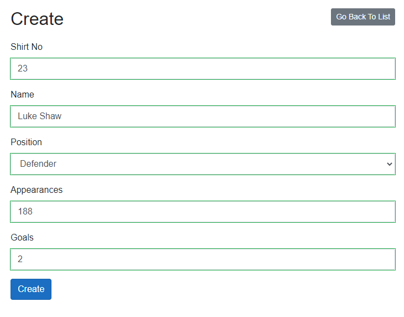Click the Go Back To List button

pyautogui.click(x=363, y=17)
